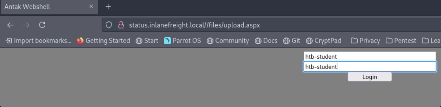Open the Getting Started Firefox bookmark
This screenshot has height=107, width=441.
[x=103, y=41]
